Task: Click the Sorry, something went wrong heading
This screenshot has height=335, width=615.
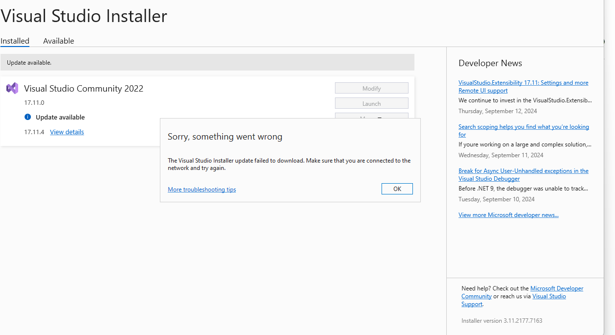Action: (x=225, y=137)
